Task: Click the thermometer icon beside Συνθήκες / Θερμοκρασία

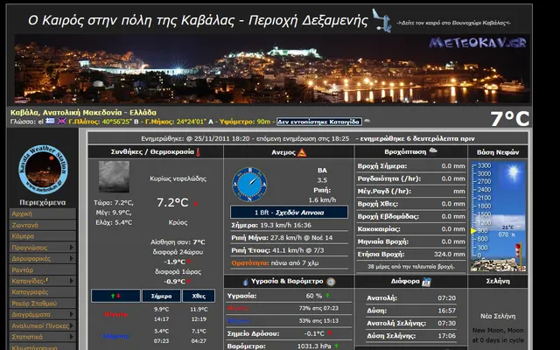Action: pos(198,152)
